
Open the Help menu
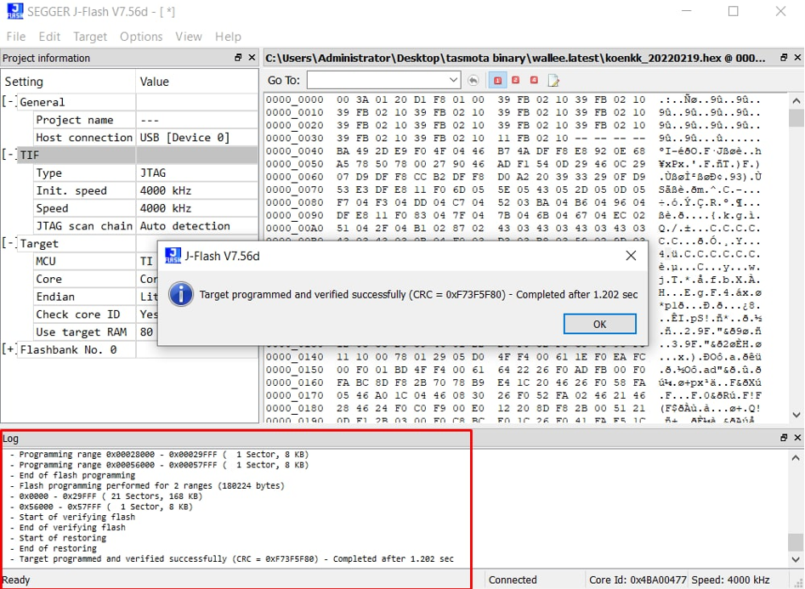(x=228, y=37)
